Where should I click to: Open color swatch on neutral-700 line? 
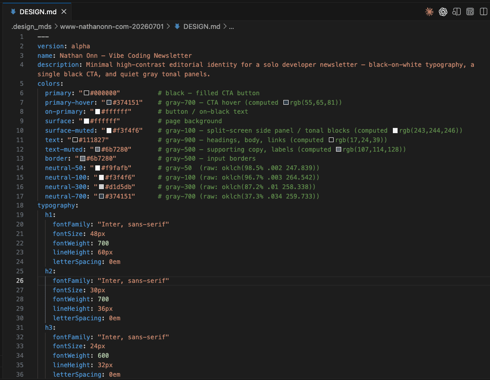pos(101,196)
